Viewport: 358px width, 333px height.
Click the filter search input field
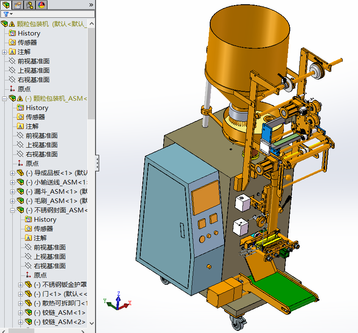coord(47,14)
